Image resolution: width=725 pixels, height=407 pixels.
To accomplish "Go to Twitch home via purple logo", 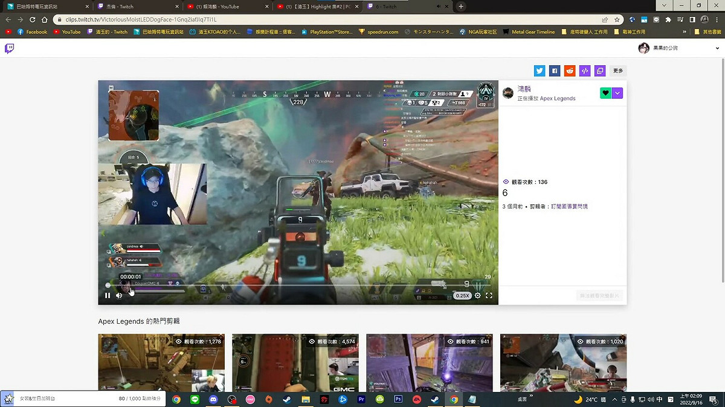I will (x=10, y=48).
